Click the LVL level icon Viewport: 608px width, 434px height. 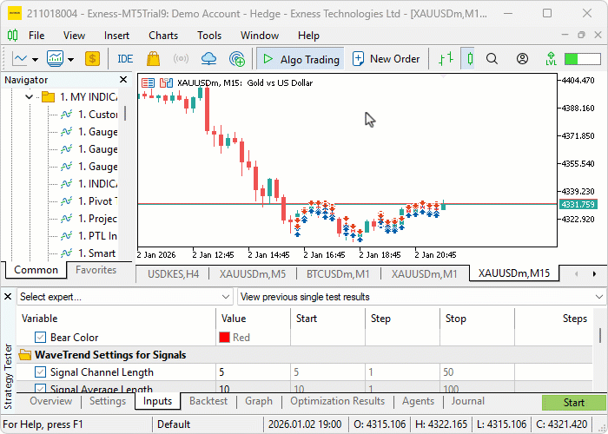coord(551,59)
